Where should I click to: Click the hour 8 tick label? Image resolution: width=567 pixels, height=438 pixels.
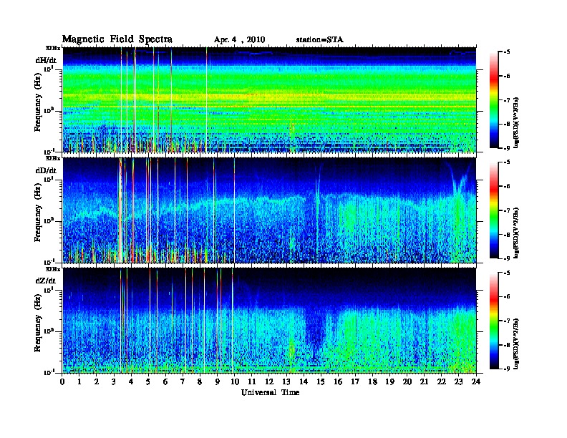[x=200, y=381]
